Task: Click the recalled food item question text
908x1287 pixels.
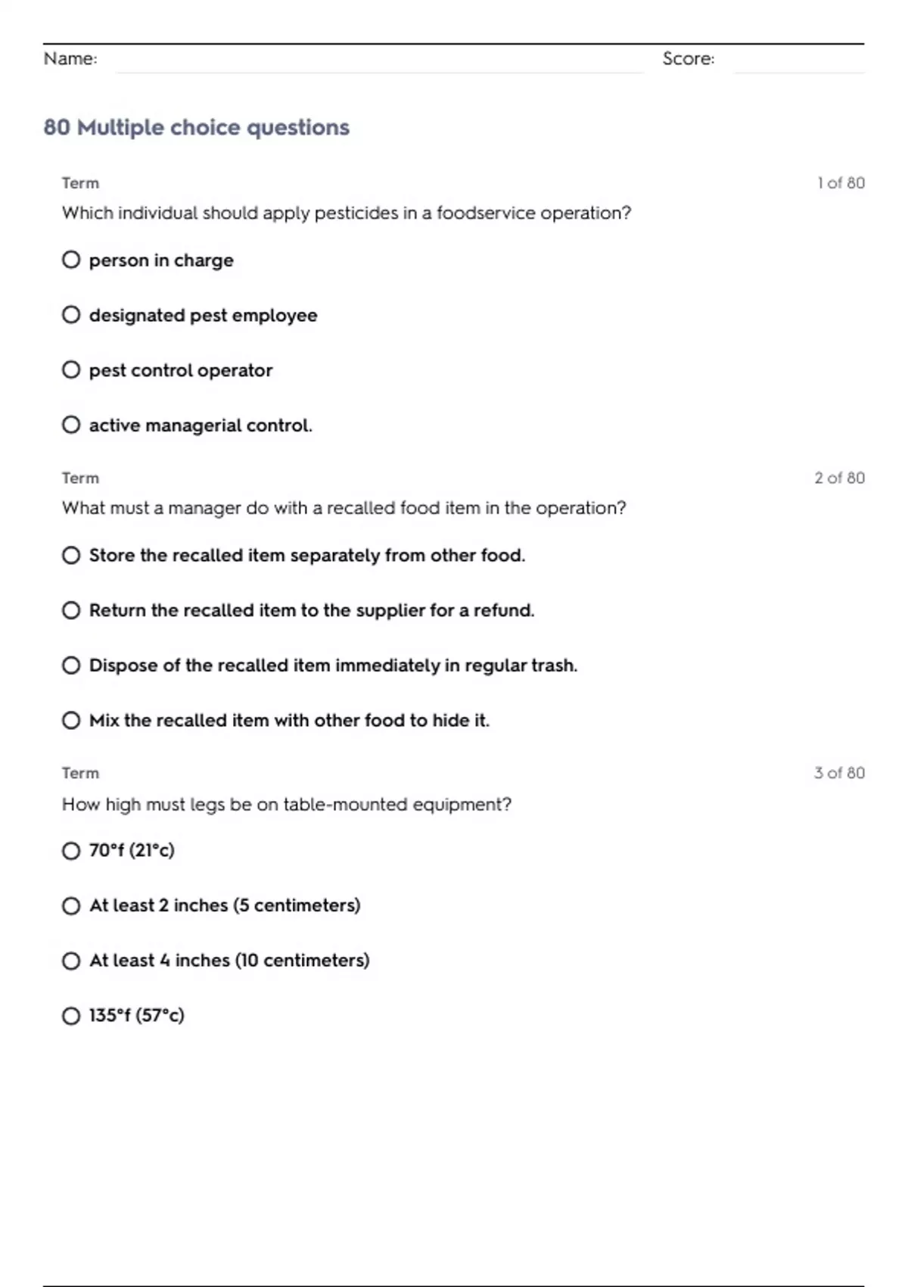Action: [x=344, y=508]
